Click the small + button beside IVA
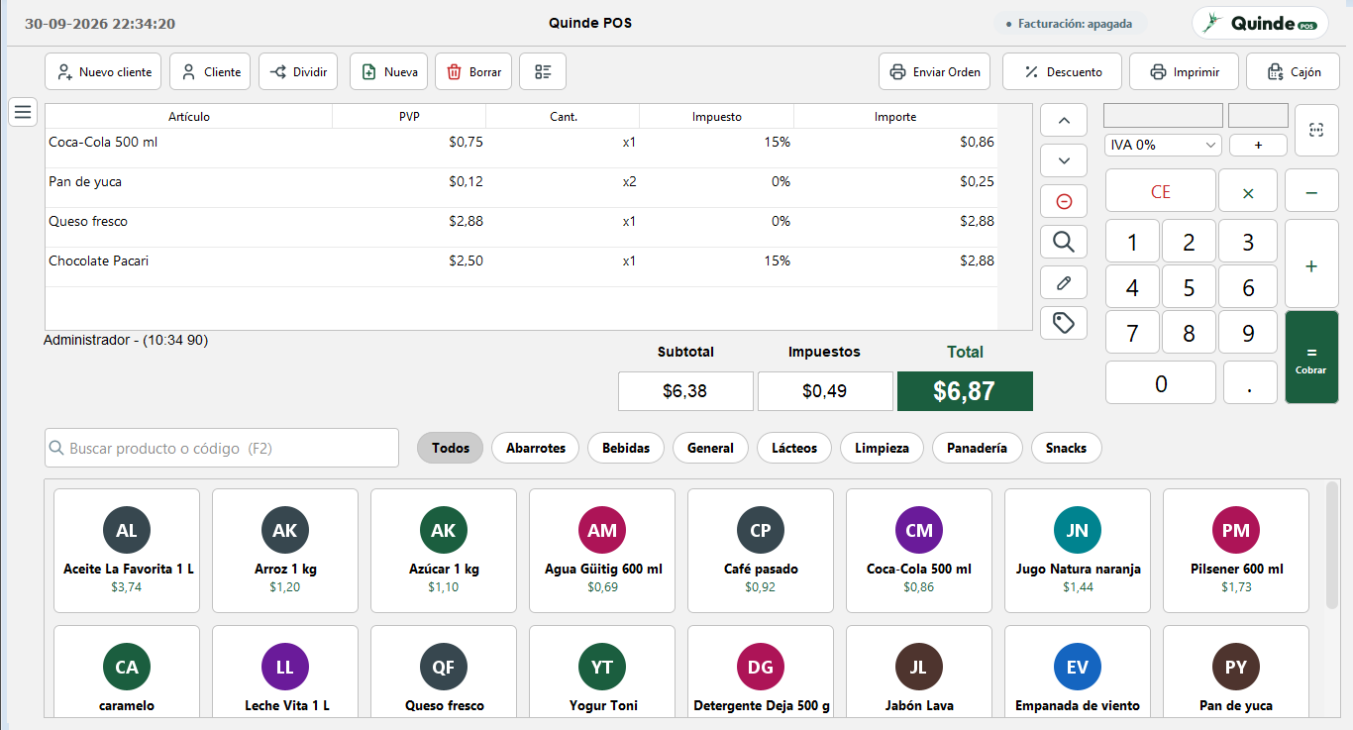This screenshot has width=1353, height=730. 1258,145
